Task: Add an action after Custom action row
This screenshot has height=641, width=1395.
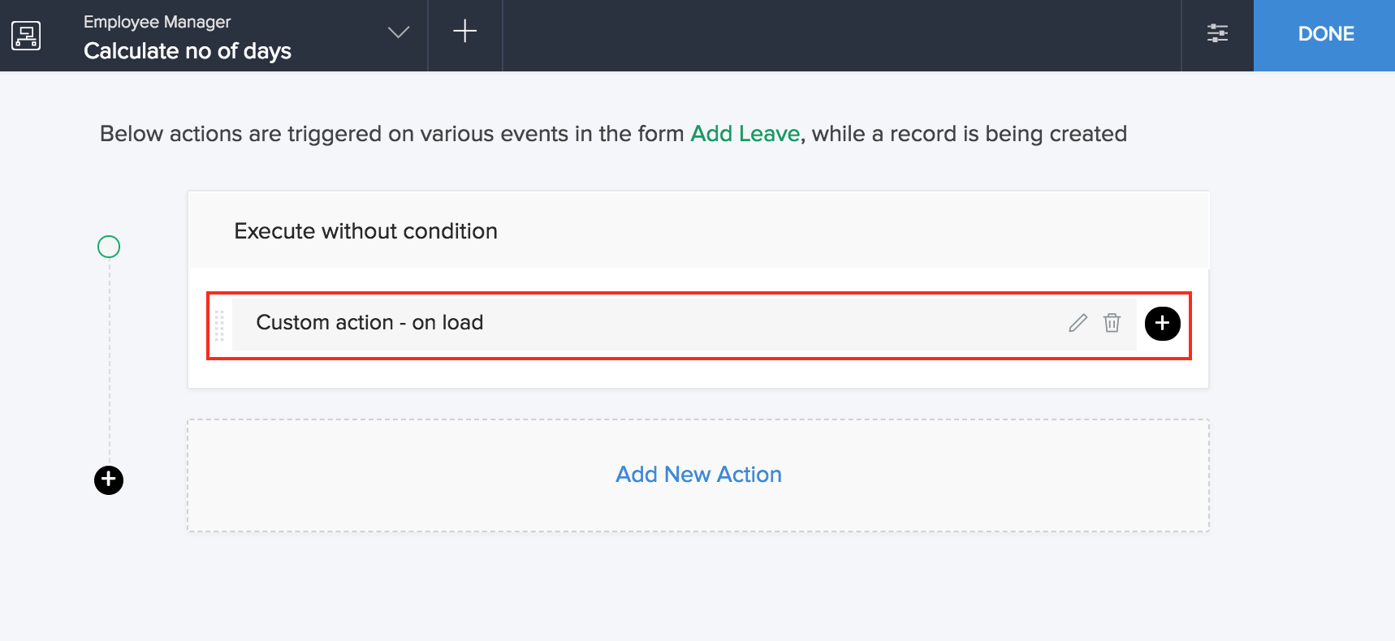Action: click(1162, 324)
